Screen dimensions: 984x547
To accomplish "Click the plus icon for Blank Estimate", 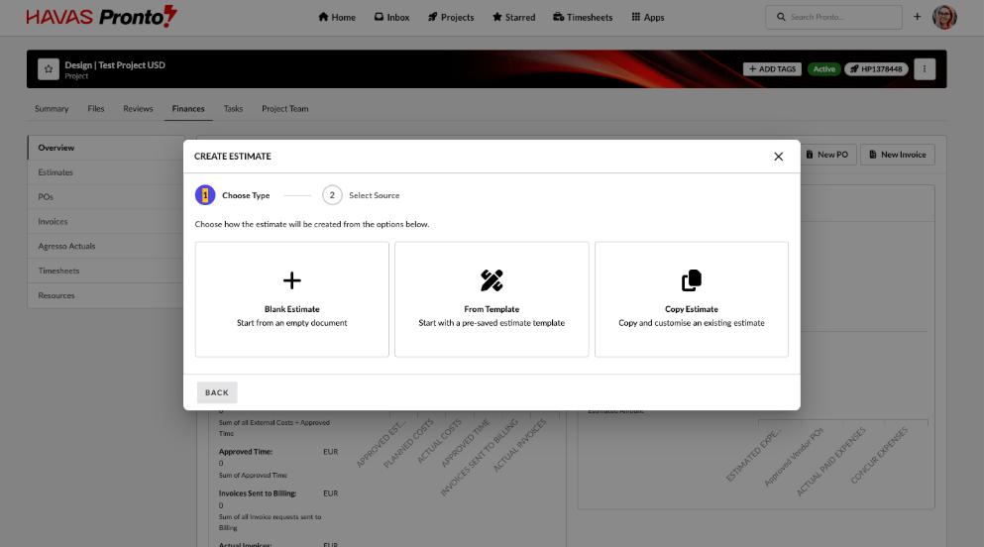I will tap(291, 280).
